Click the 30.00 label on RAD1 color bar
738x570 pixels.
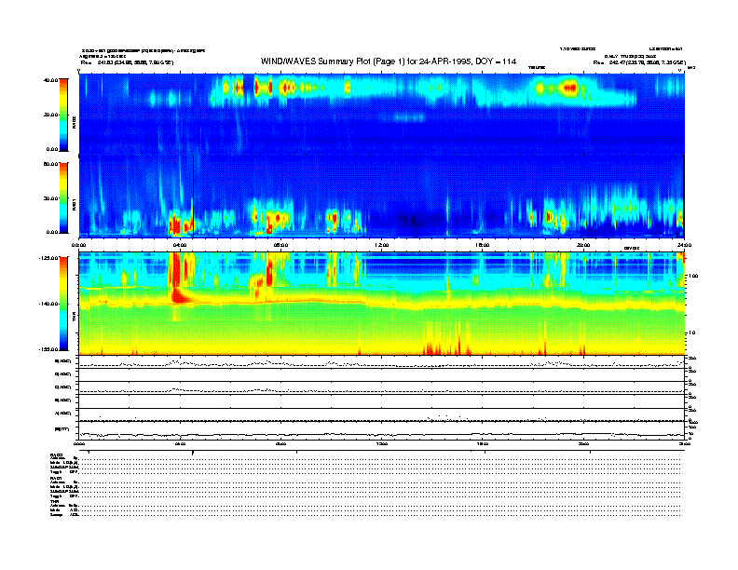coord(51,198)
